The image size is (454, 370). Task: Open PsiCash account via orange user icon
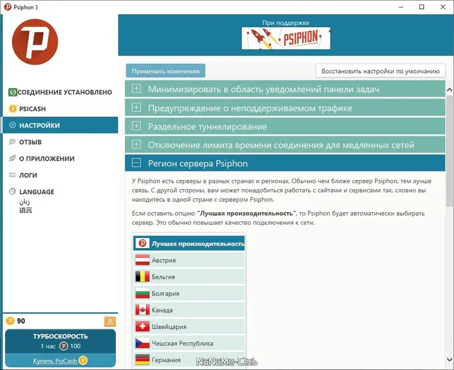[110, 321]
